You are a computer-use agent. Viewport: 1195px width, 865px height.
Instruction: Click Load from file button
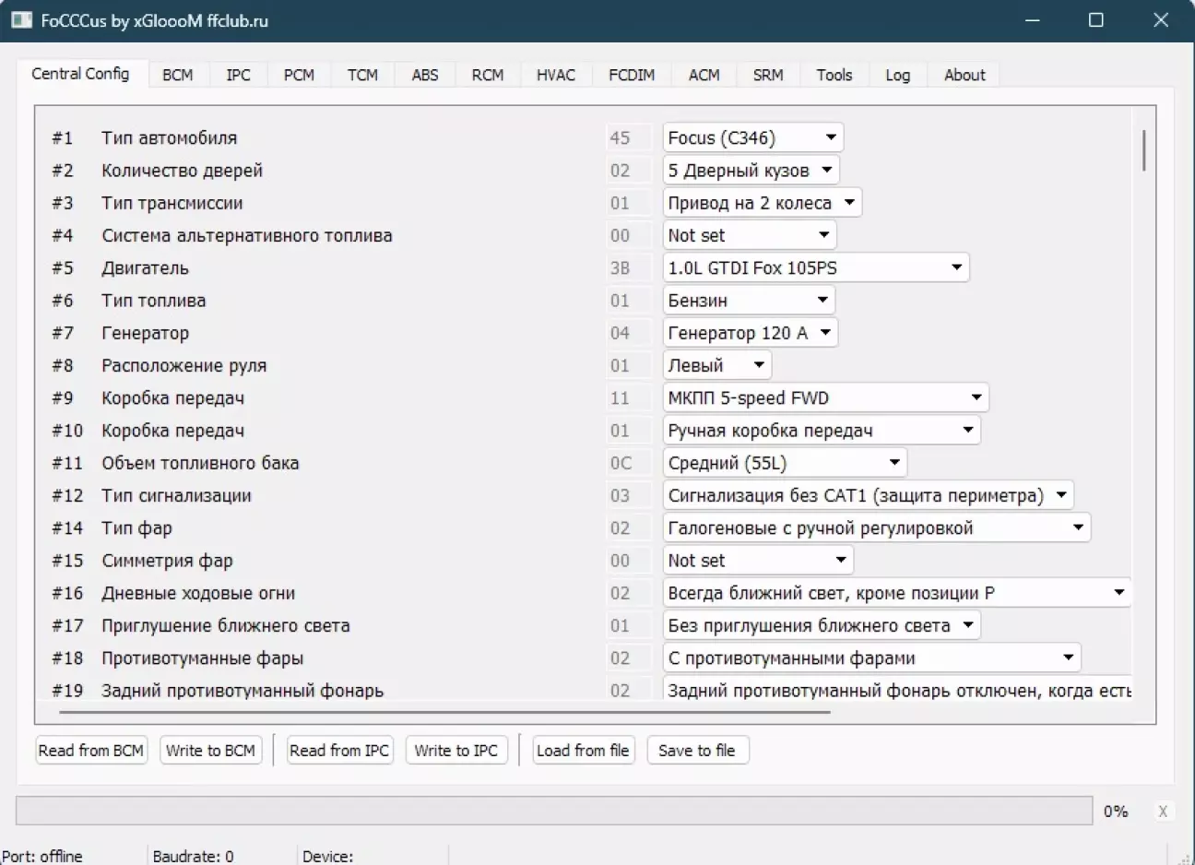583,751
